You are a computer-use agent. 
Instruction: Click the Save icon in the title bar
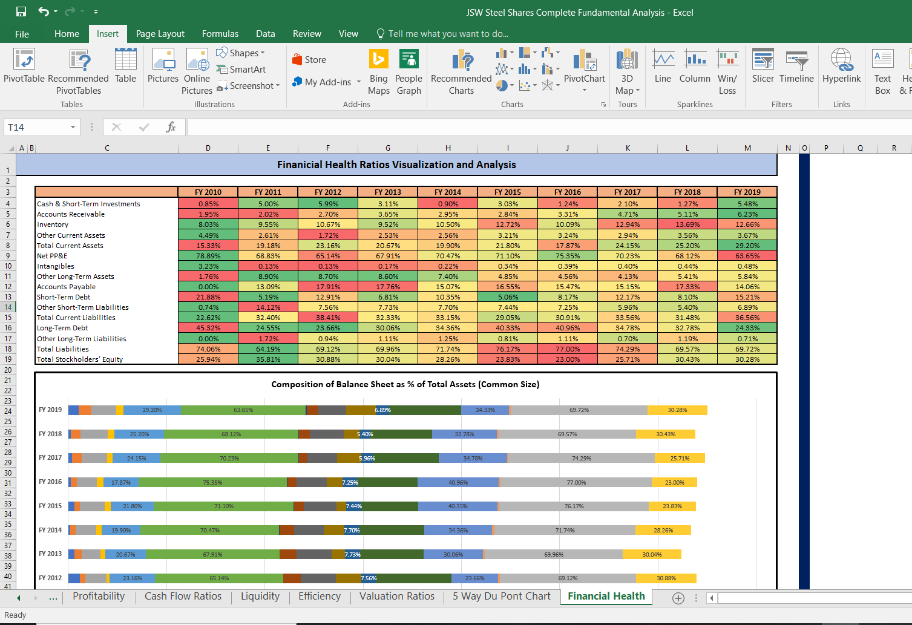(x=21, y=11)
